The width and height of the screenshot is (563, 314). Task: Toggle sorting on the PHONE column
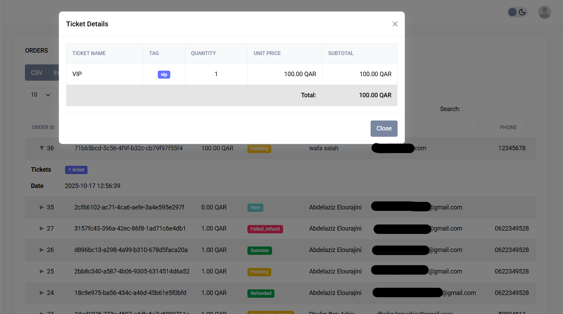pyautogui.click(x=508, y=127)
